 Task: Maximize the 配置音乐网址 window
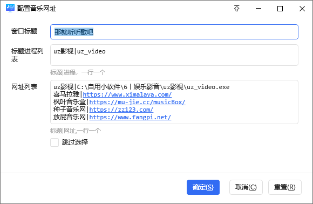pyautogui.click(x=280, y=9)
